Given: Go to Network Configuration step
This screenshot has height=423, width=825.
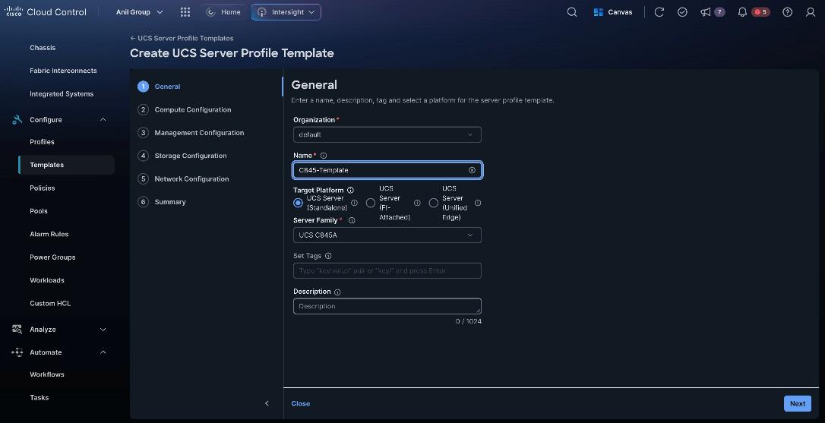Looking at the screenshot, I should coord(191,179).
